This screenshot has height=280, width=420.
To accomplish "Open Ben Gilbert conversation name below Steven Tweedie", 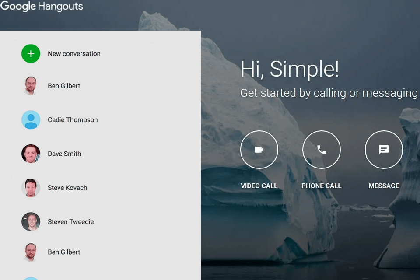I will [x=64, y=252].
